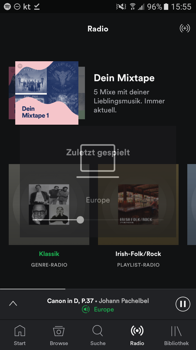This screenshot has width=196, height=350.
Task: Tap the Klassik genre radio thumbnail
Action: [x=49, y=205]
